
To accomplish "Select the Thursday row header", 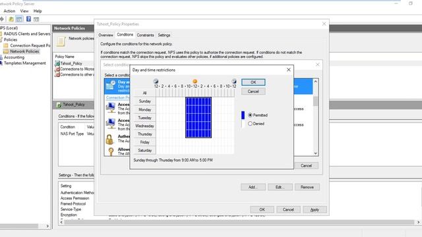I will [145, 134].
